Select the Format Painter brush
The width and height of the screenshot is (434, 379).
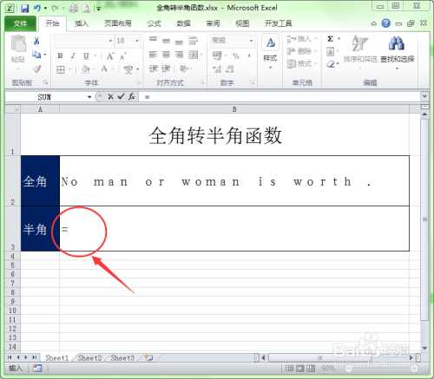pyautogui.click(x=36, y=69)
